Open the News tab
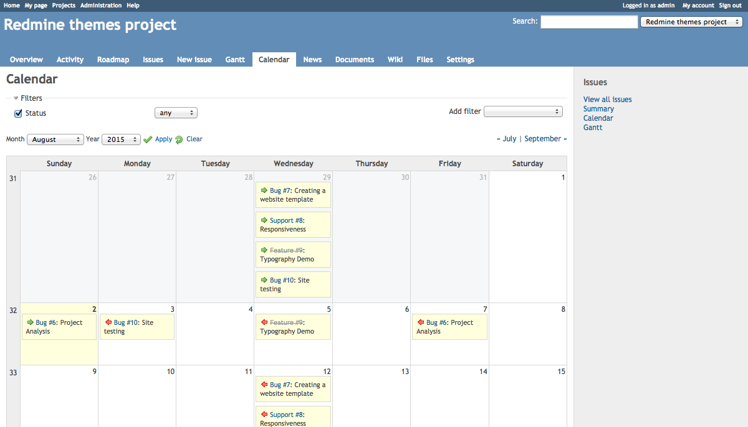Screen dimensions: 748x427 coord(312,60)
